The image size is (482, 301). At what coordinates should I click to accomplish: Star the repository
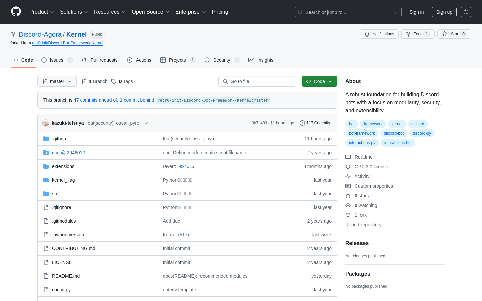tap(454, 34)
